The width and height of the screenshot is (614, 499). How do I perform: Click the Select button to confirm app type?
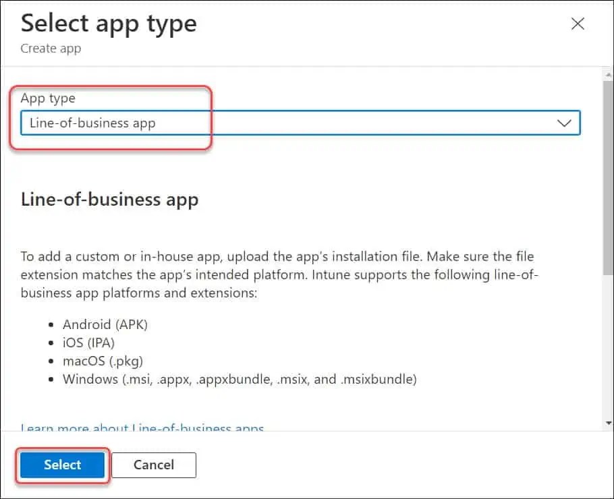click(x=61, y=465)
